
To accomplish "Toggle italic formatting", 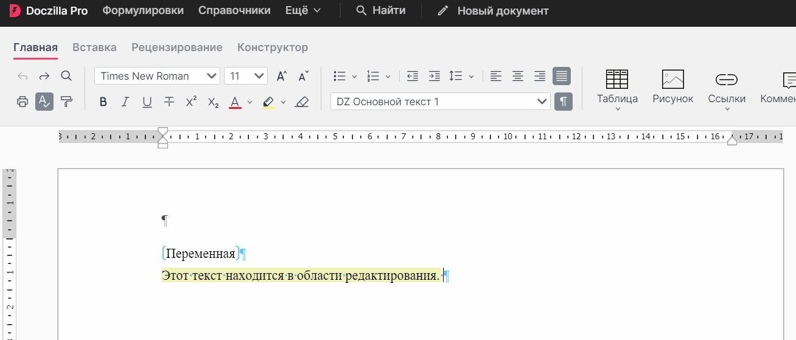I will tap(125, 102).
